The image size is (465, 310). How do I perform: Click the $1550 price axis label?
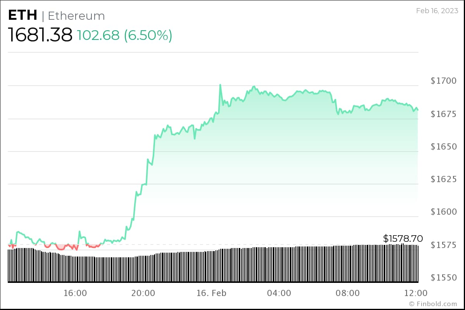click(443, 277)
